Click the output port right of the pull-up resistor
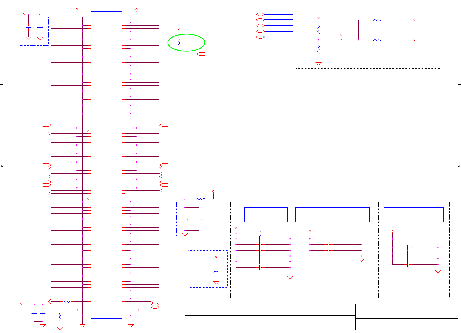Viewport: 461px width, 333px height. coord(201,54)
